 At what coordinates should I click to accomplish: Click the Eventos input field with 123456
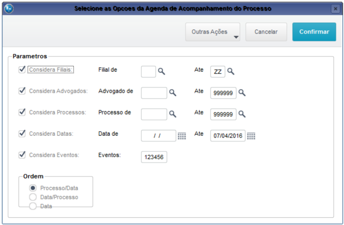[x=154, y=157]
